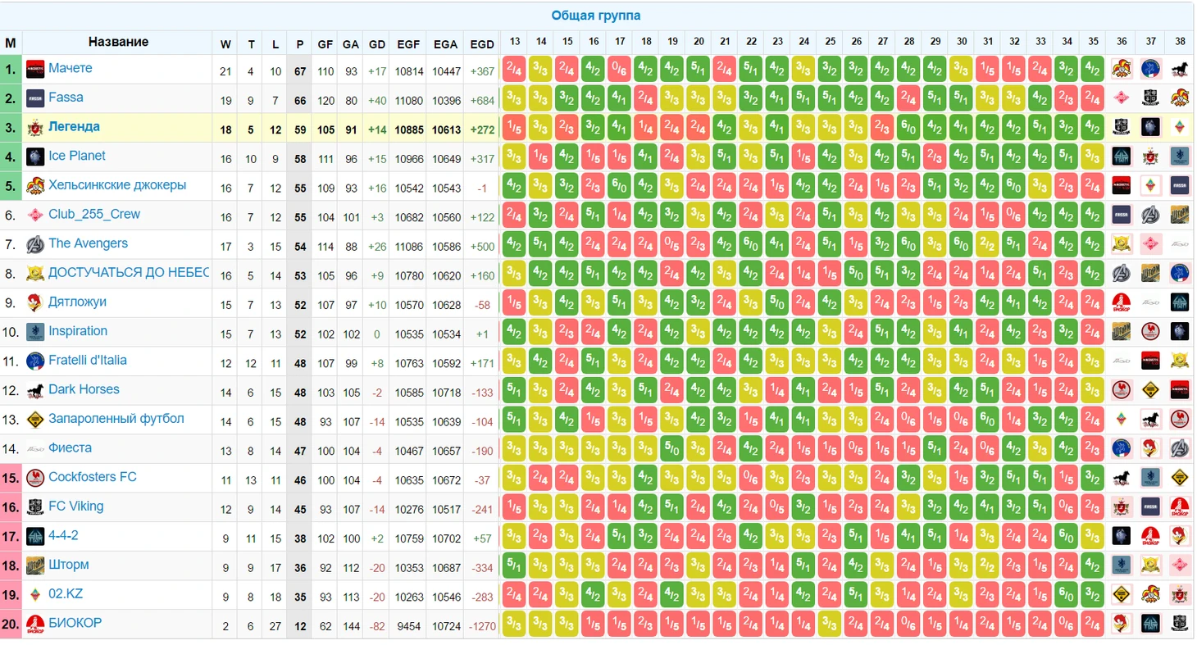
Task: Click Fassa's green round 17 result cell
Action: tap(619, 98)
